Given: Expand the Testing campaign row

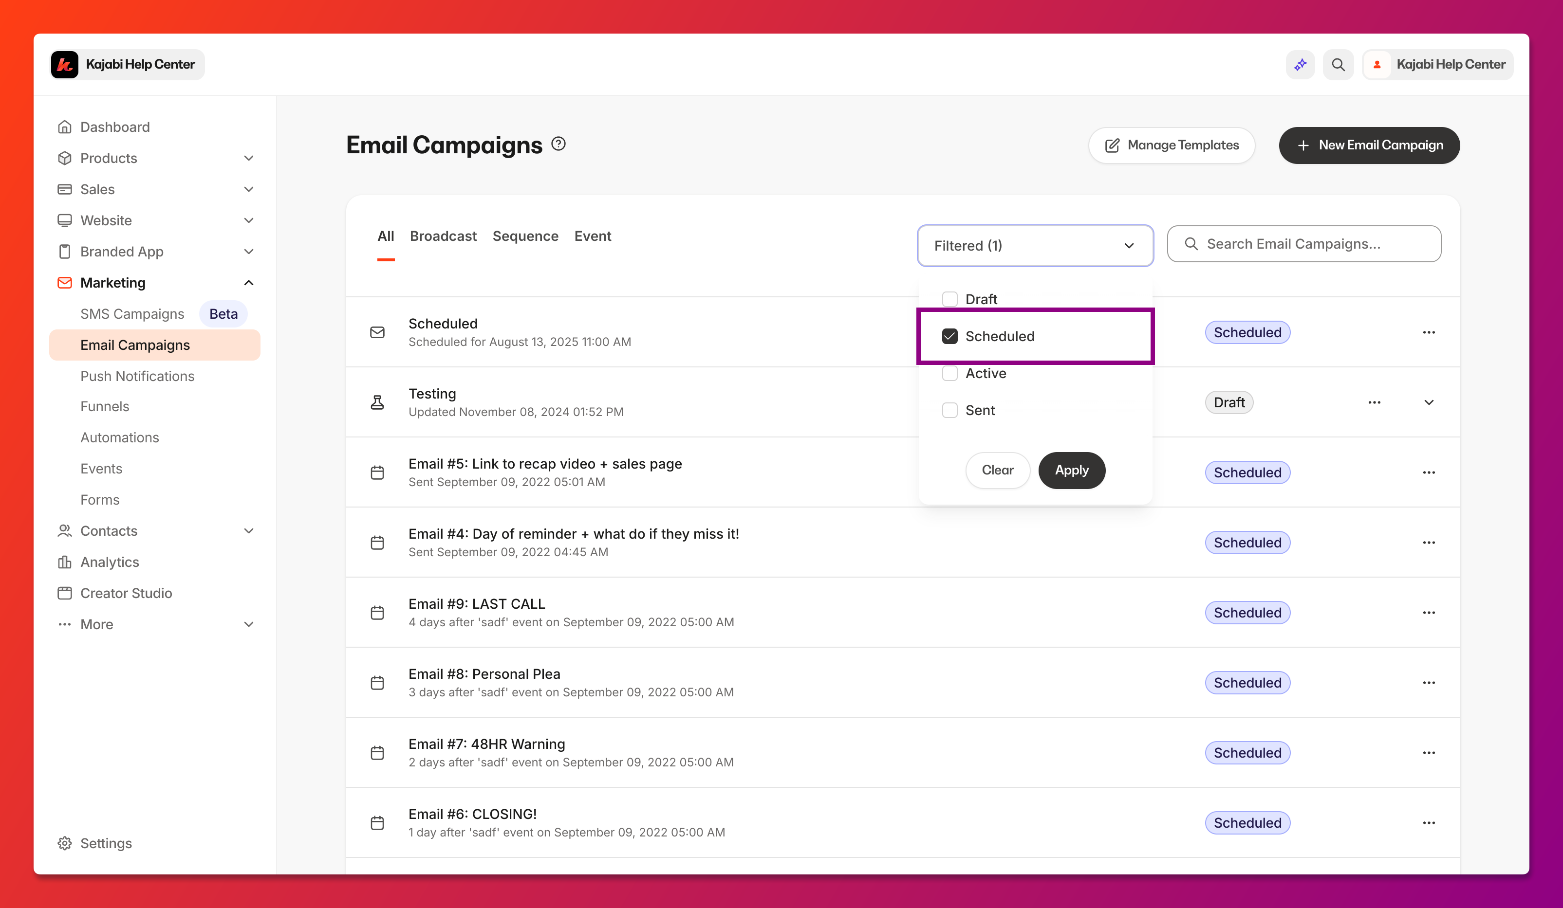Looking at the screenshot, I should [x=1429, y=402].
